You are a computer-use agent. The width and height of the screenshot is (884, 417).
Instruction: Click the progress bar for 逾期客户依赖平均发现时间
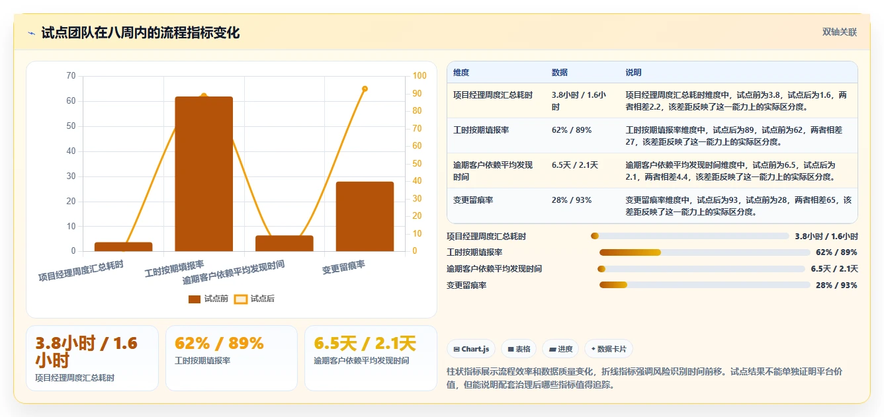(701, 269)
